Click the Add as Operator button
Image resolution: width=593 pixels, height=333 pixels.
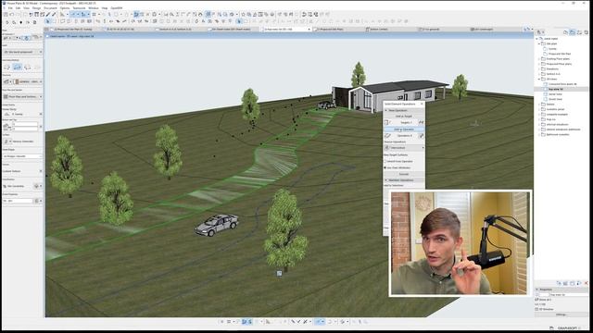(404, 129)
